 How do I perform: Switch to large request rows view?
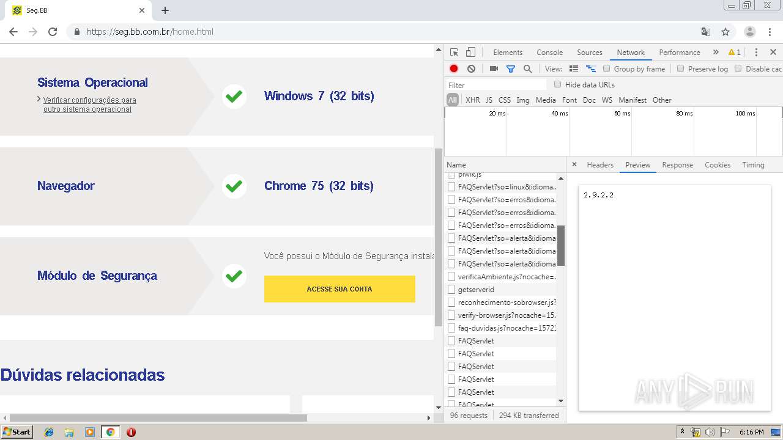[x=574, y=69]
